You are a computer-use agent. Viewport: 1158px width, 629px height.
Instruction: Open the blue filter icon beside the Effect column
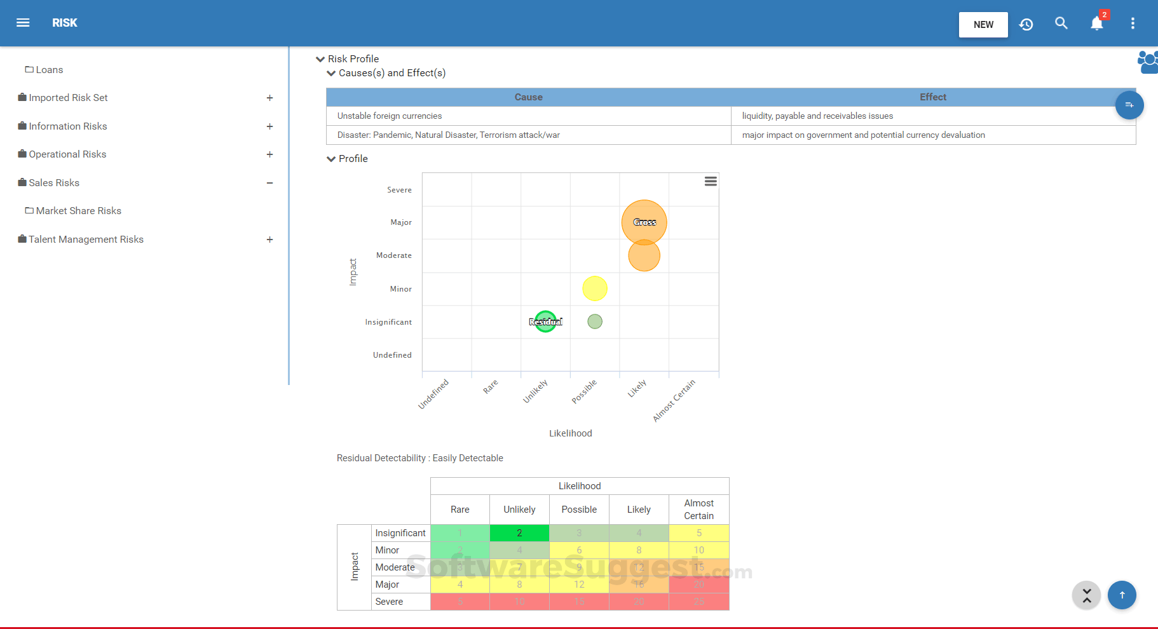[1129, 105]
